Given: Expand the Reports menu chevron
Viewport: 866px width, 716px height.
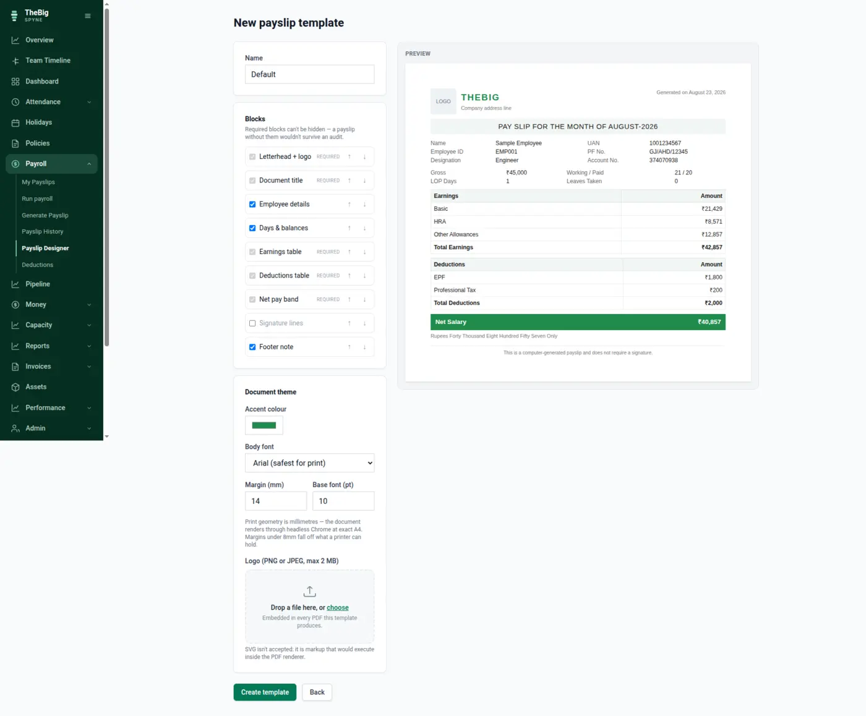Looking at the screenshot, I should coord(89,346).
